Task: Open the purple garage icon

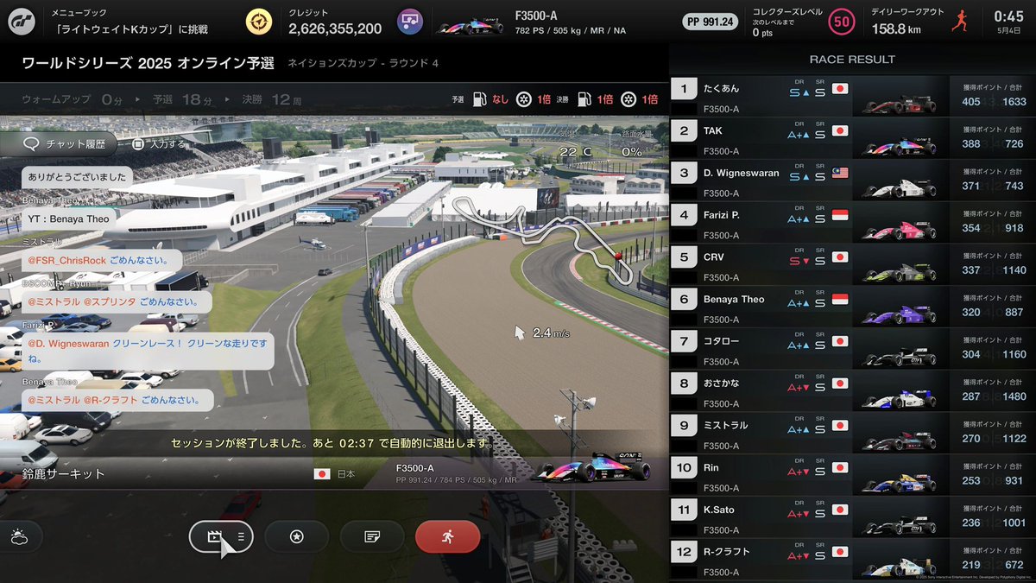Action: (x=408, y=22)
